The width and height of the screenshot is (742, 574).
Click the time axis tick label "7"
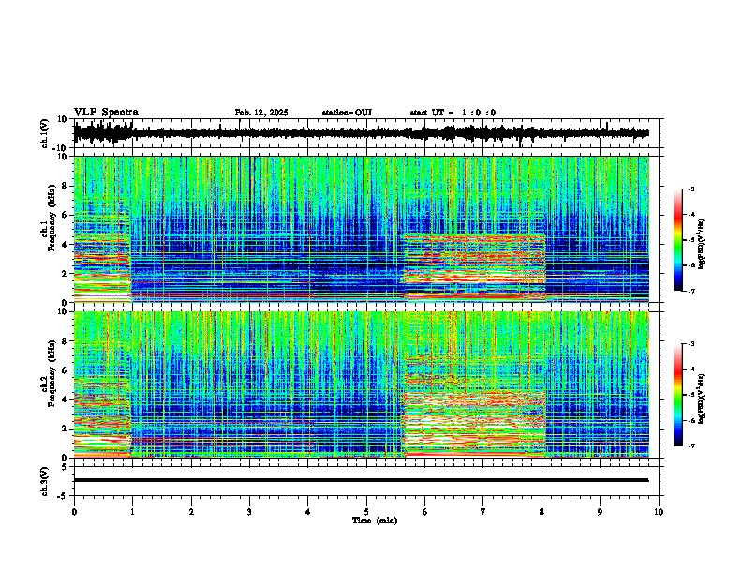483,512
